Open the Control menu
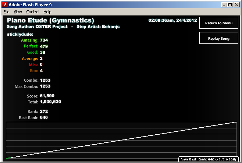 click(33, 12)
